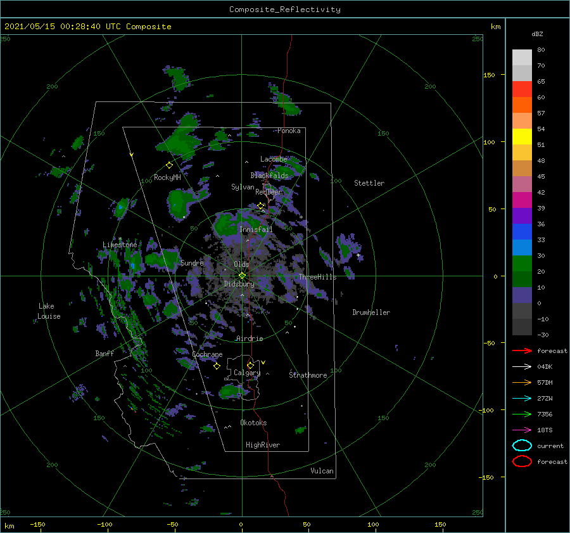Click the yellow diamond marker below RedDeer
This screenshot has height=533, width=570.
pyautogui.click(x=260, y=206)
